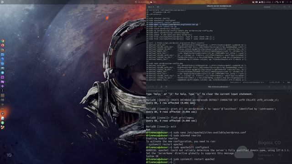
Task: Click the screen recorder tray icon in top bar
Action: point(256,2)
